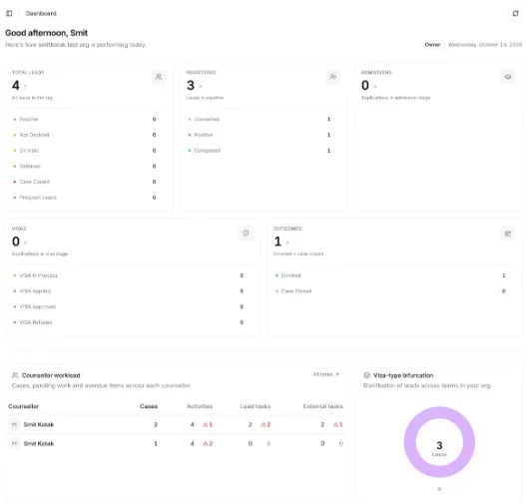Open second Smit Kotak counsellor name

point(39,443)
